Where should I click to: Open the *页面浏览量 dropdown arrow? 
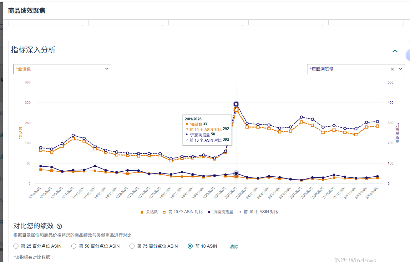pos(400,69)
